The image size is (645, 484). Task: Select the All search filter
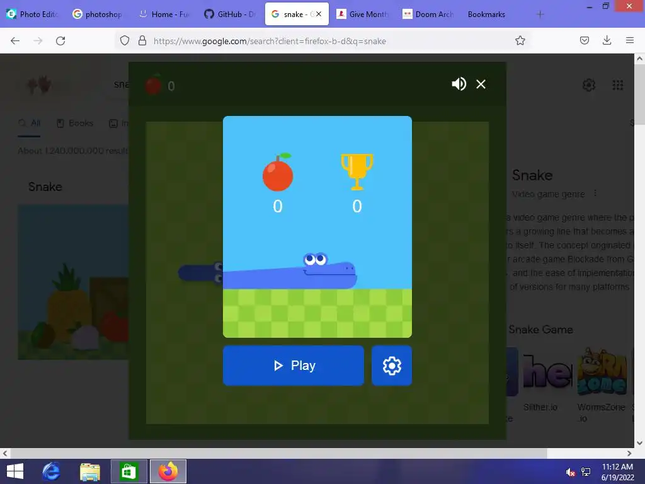click(30, 123)
